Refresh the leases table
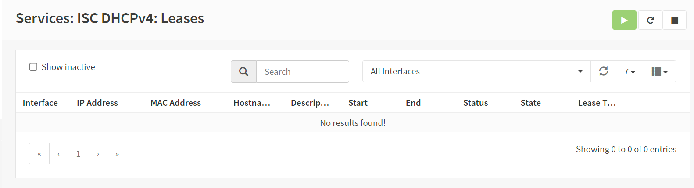 click(603, 71)
